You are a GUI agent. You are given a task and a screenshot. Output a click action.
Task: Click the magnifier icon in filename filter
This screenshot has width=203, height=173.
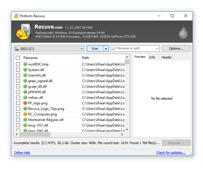point(114,48)
